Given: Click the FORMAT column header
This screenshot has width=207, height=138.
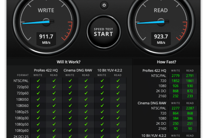Looking at the screenshot, I should click(x=23, y=75).
